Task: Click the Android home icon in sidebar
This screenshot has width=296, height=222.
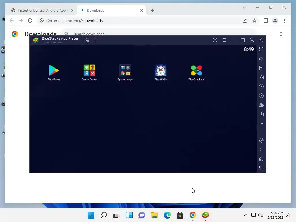Action: coord(261,159)
